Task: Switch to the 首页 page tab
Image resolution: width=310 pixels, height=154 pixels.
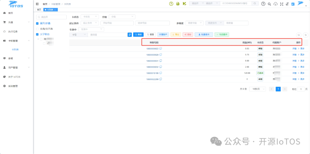Action: (x=39, y=9)
